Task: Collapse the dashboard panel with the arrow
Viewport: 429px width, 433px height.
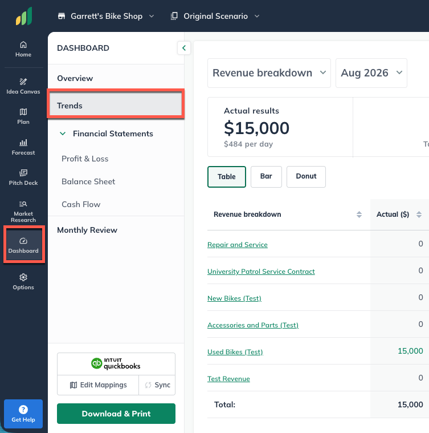Action: pos(184,48)
